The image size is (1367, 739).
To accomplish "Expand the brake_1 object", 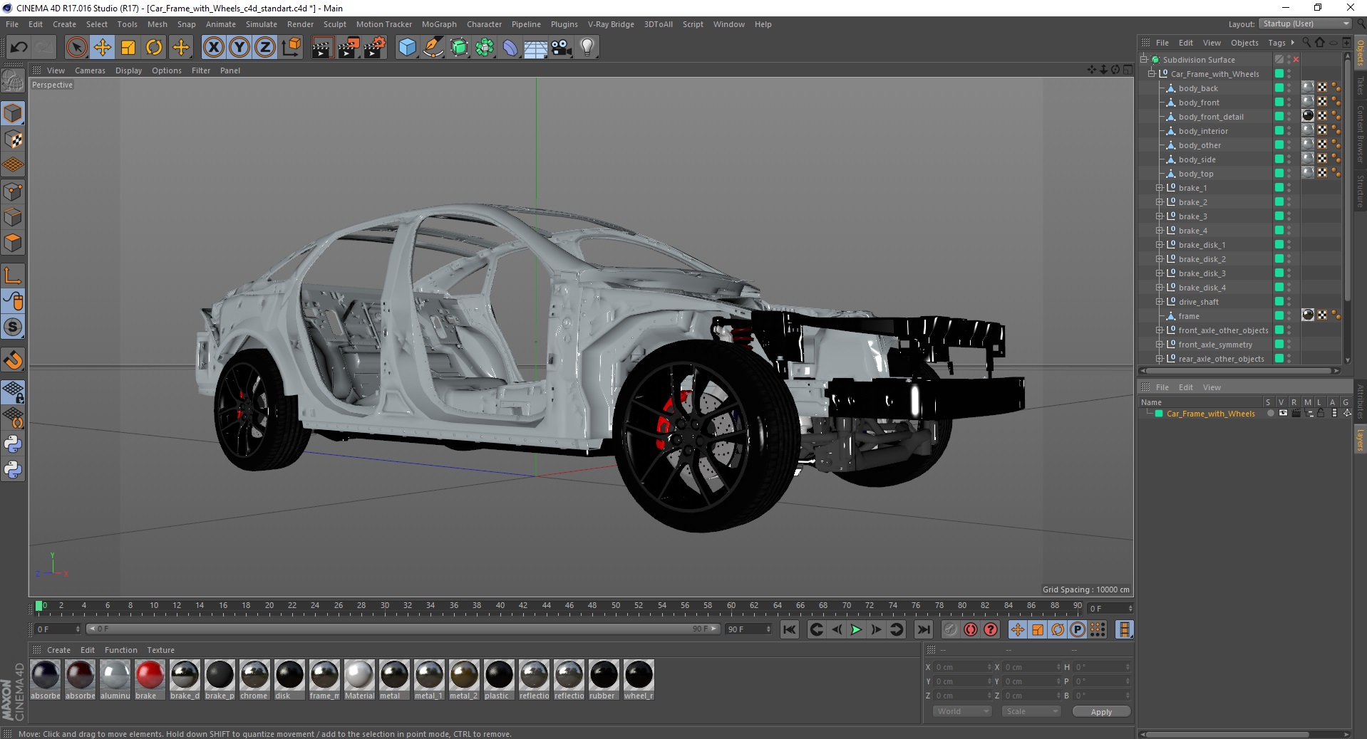I will point(1160,188).
